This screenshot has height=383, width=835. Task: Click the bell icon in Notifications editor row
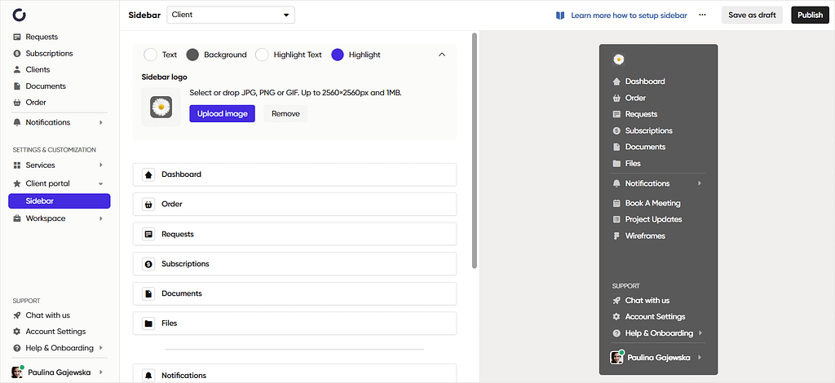click(148, 376)
